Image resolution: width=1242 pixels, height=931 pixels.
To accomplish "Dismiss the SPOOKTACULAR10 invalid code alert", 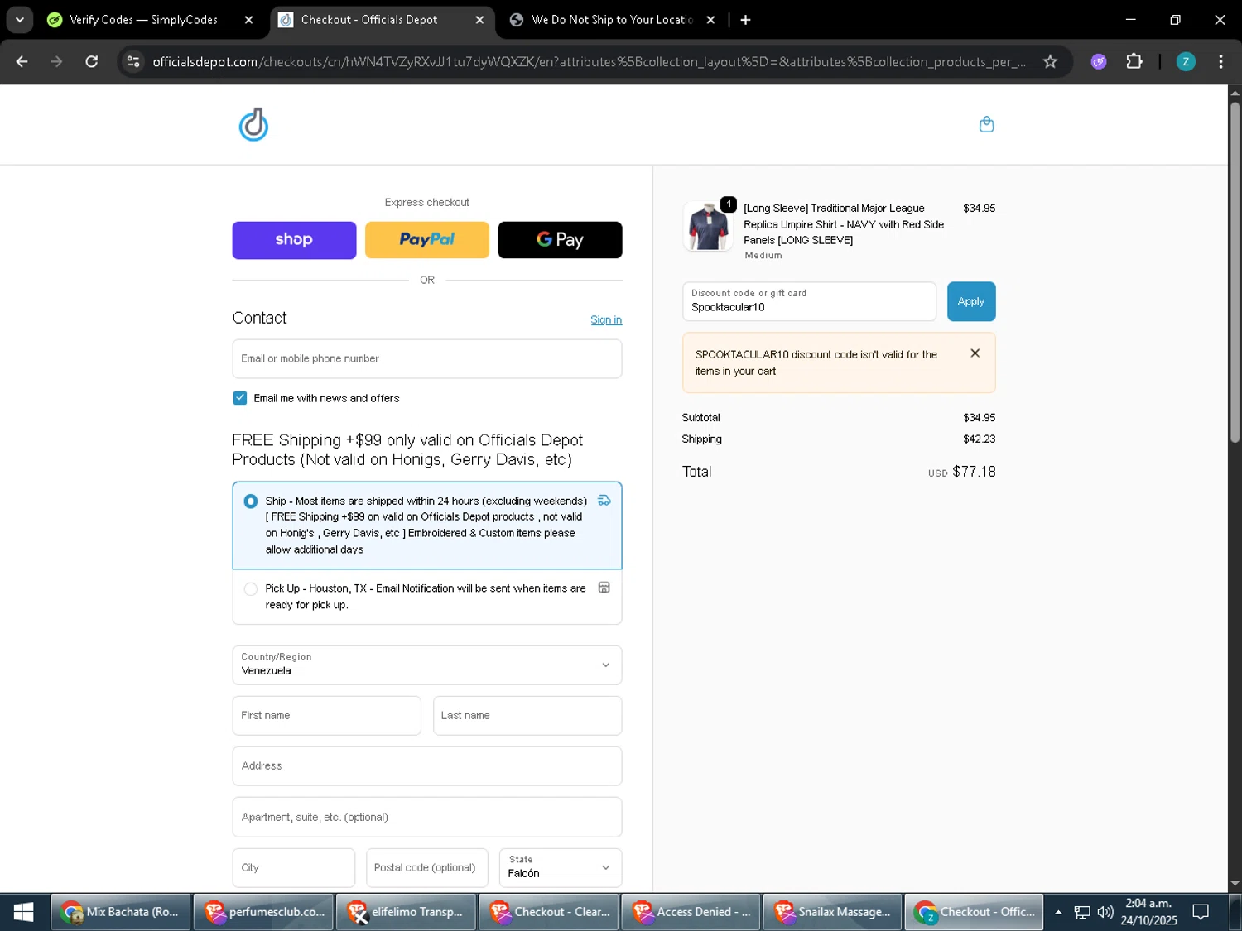I will pyautogui.click(x=975, y=353).
